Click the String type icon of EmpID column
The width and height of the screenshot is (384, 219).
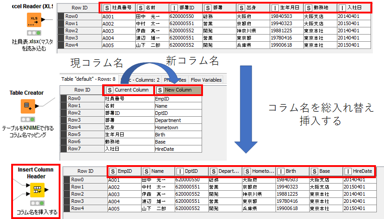point(112,171)
